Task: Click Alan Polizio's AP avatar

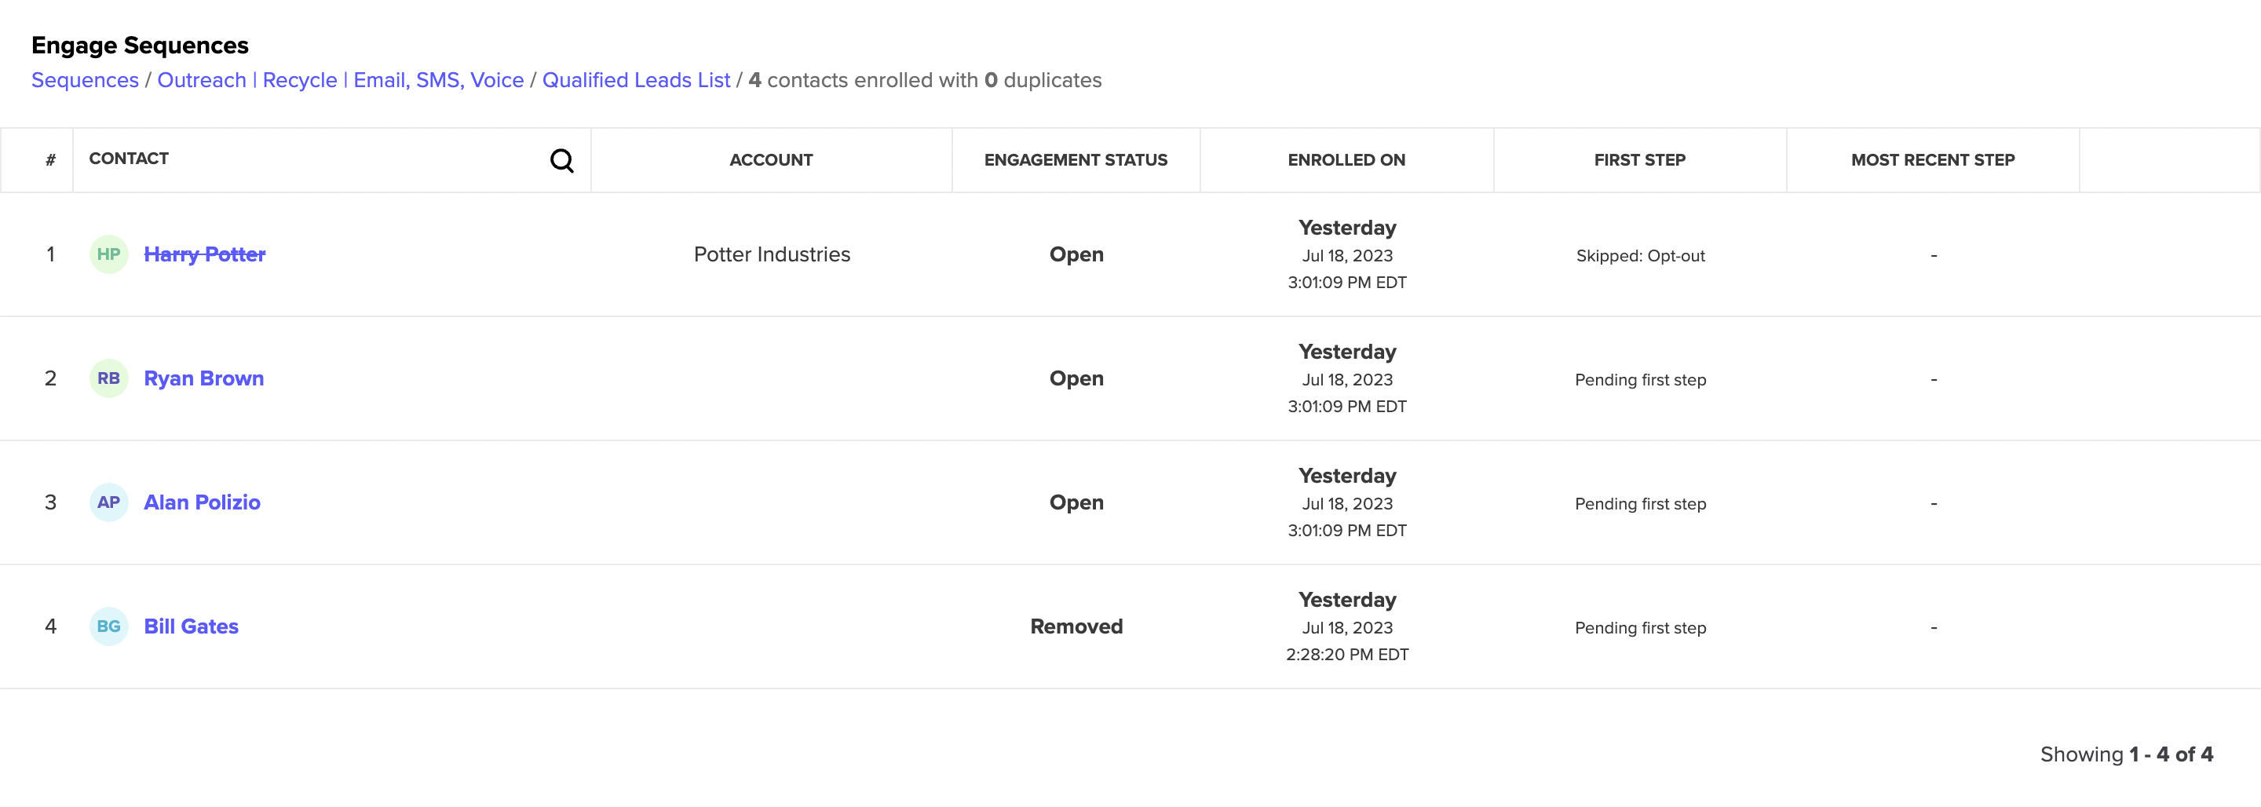Action: click(x=109, y=502)
